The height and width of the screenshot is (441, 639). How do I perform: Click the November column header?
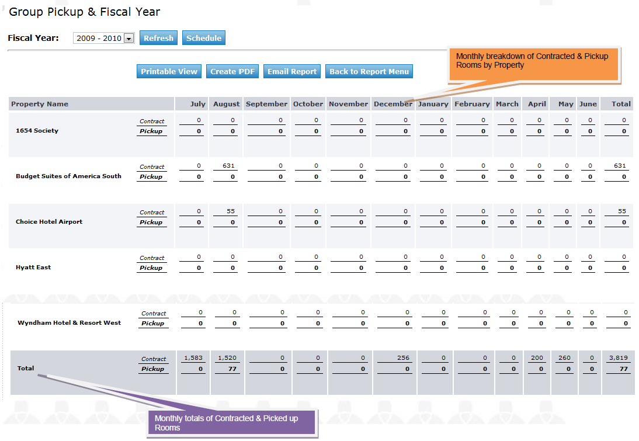coord(349,104)
